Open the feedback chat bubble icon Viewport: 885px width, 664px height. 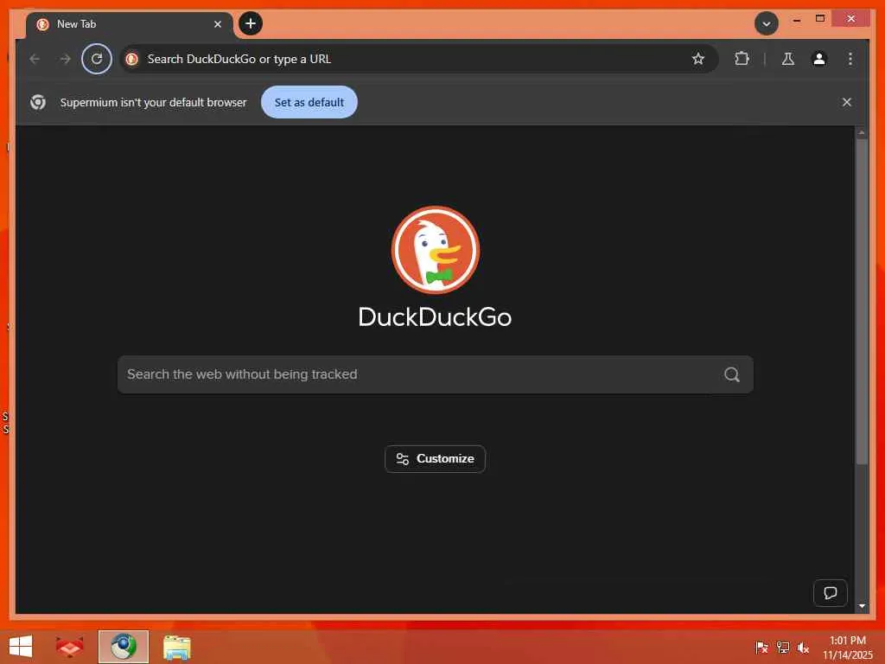point(831,593)
